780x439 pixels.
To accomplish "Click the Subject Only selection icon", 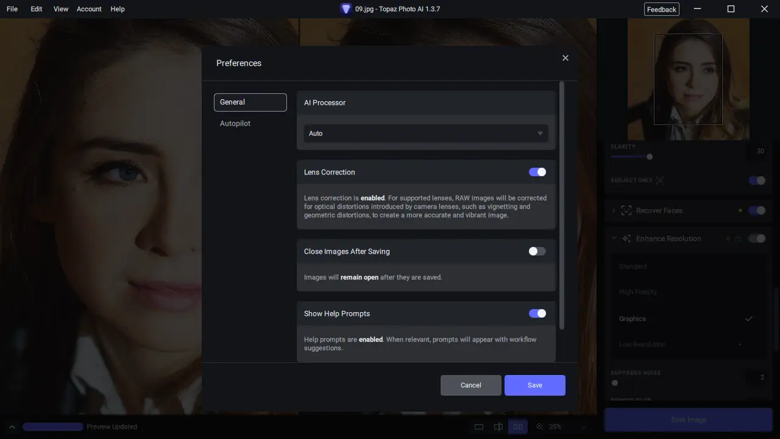I will pos(660,180).
